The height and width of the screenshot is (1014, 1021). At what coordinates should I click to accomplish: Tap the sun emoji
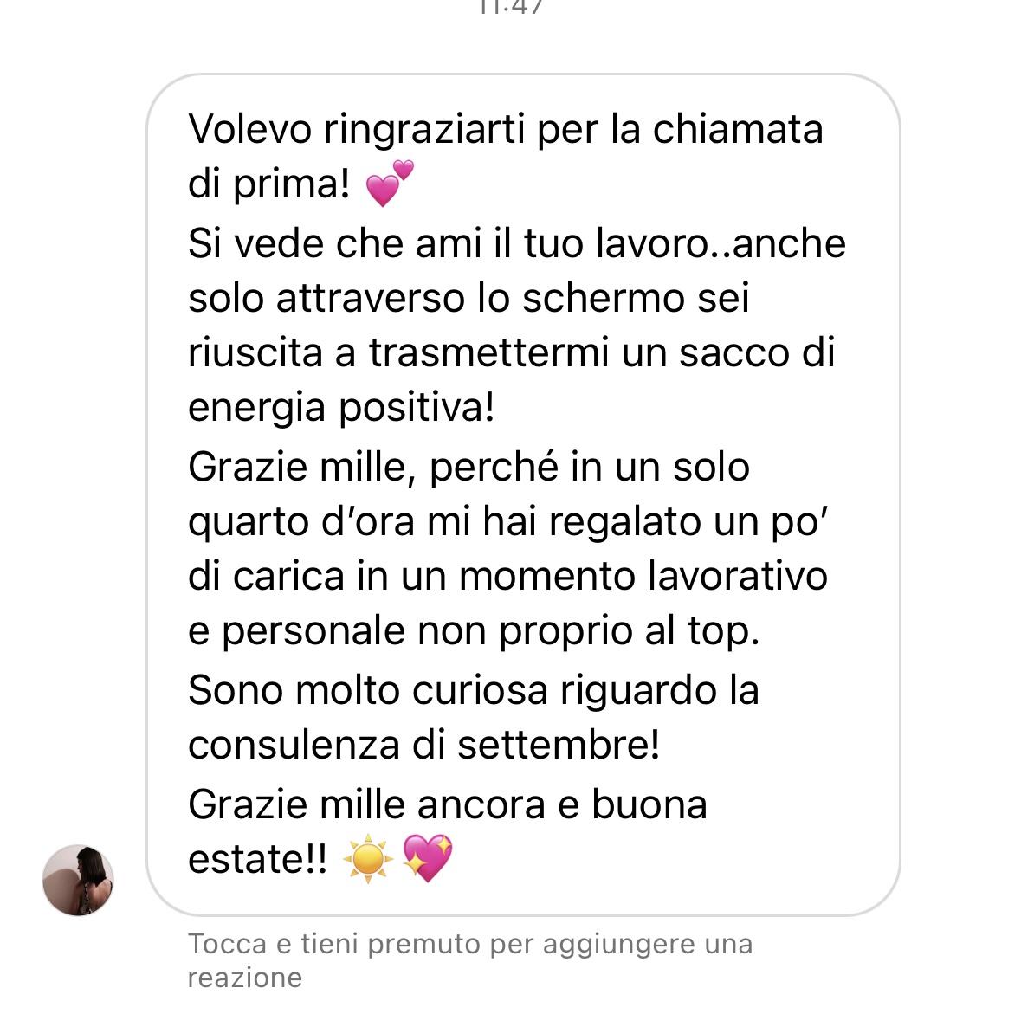(368, 858)
